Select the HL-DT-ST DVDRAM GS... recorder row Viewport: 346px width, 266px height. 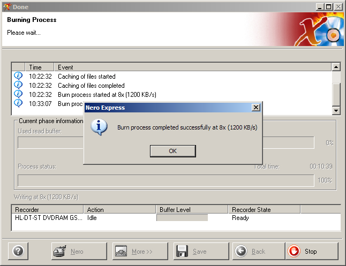tap(176, 218)
